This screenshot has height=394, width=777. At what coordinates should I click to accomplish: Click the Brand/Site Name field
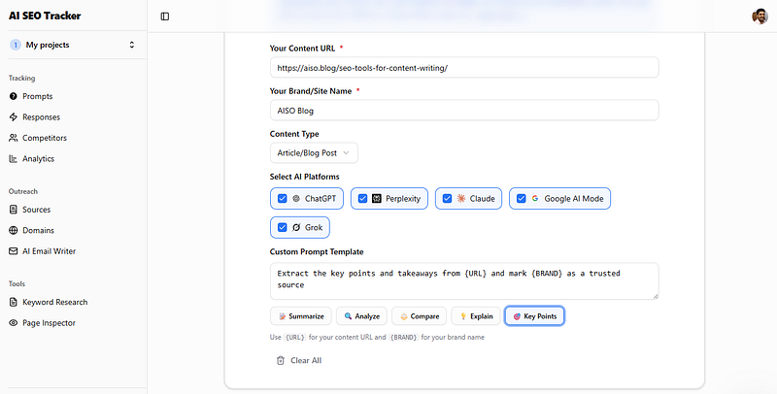click(464, 111)
